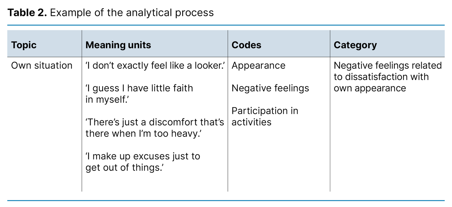
Task: Select the "Own situation" topic cell
Action: [42, 65]
